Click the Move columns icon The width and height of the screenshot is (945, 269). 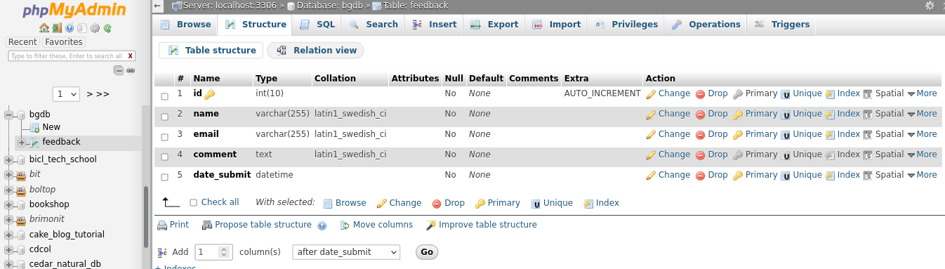345,225
